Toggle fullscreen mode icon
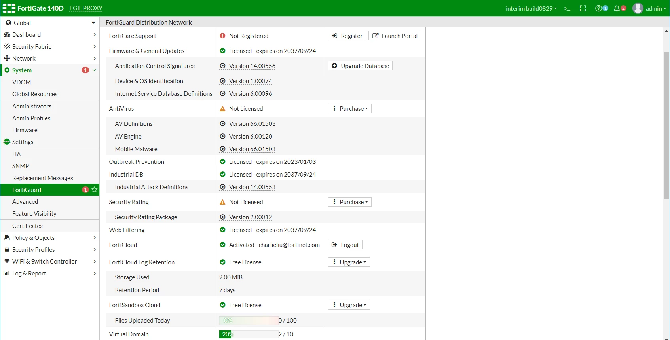The height and width of the screenshot is (340, 670). (x=583, y=8)
